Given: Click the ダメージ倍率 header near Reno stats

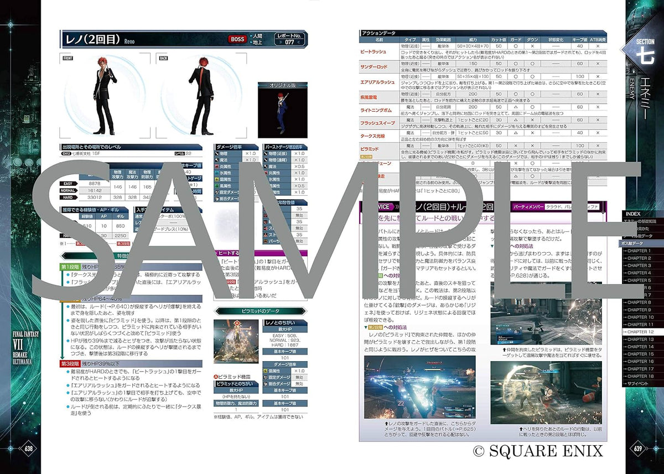Looking at the screenshot, I should point(236,147).
